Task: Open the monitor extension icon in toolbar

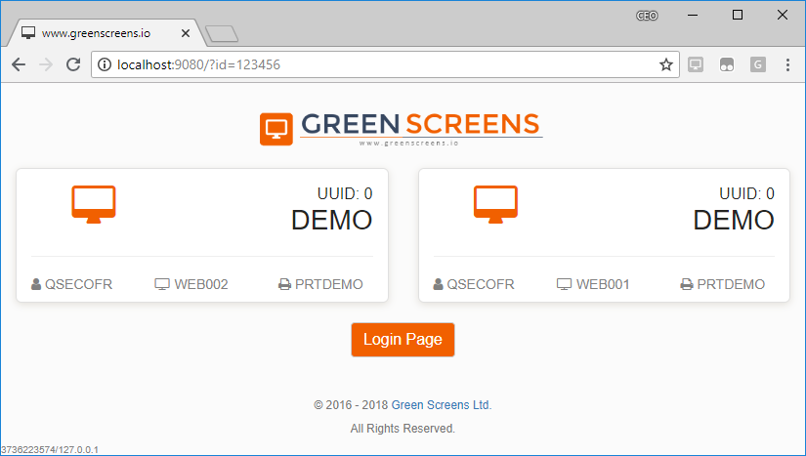Action: click(696, 64)
